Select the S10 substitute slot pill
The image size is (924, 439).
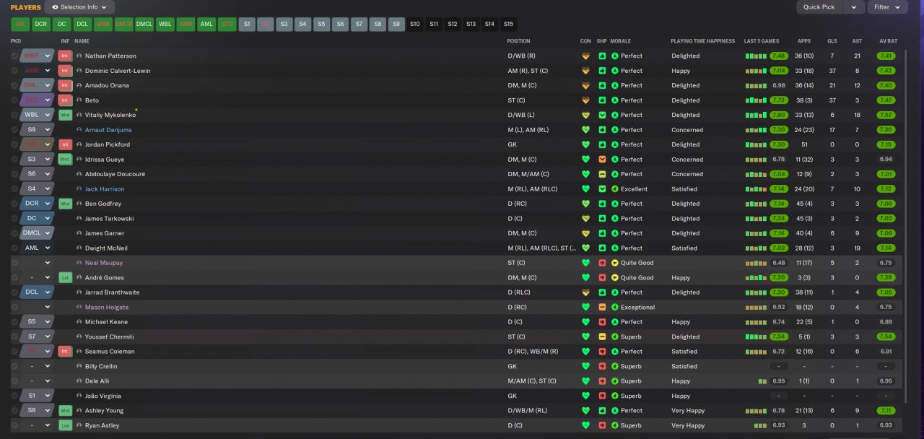(415, 24)
